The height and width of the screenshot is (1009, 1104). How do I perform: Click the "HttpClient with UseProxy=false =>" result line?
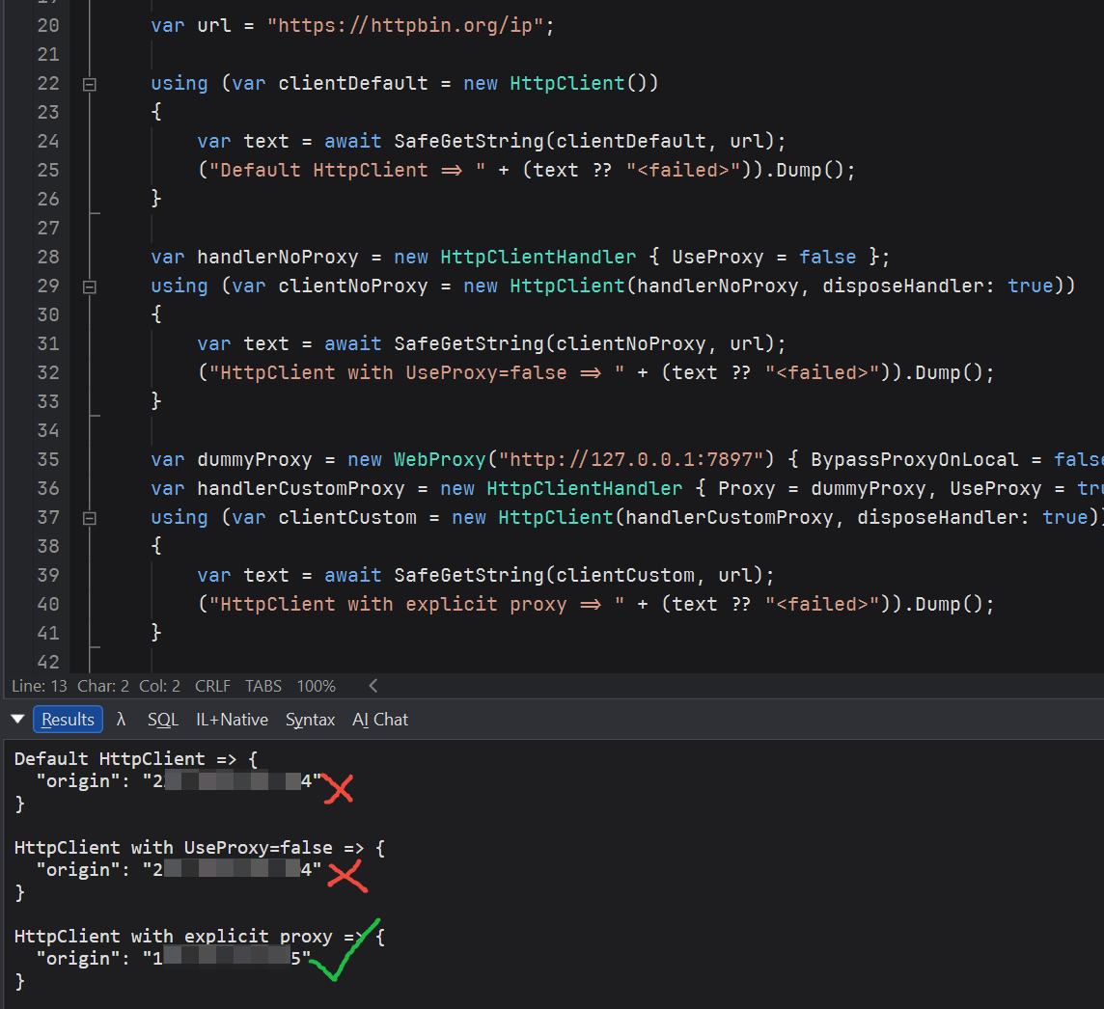[x=200, y=848]
